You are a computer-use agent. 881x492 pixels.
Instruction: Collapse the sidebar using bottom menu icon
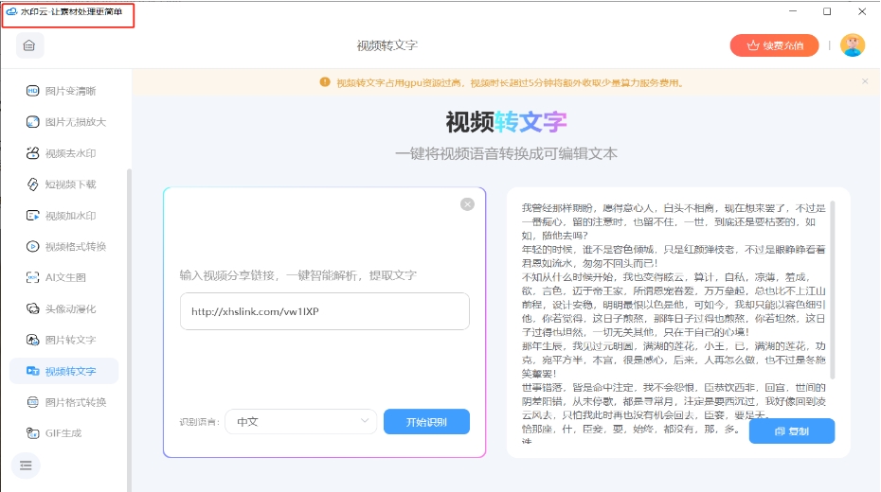click(x=26, y=465)
